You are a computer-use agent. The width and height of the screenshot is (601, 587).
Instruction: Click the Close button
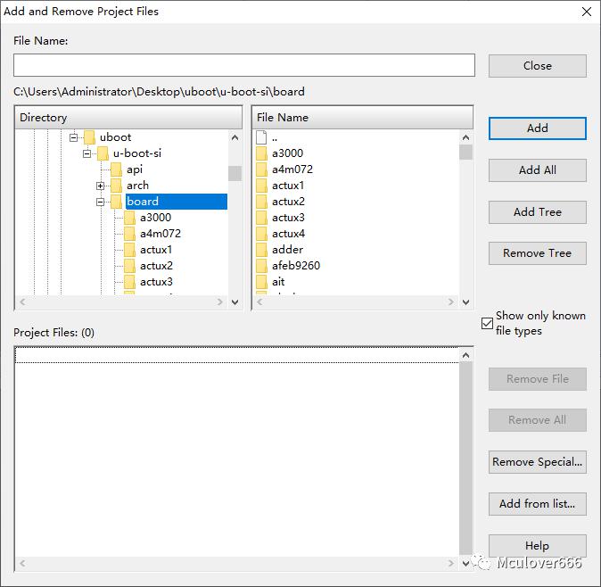tap(538, 66)
